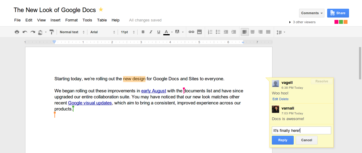362x153 pixels.
Task: Open the Insert menu
Action: (55, 20)
